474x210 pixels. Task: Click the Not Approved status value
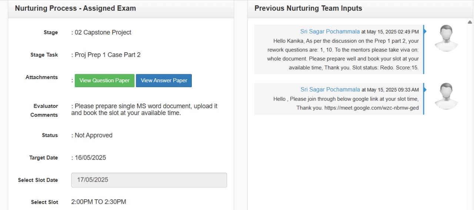[93, 135]
